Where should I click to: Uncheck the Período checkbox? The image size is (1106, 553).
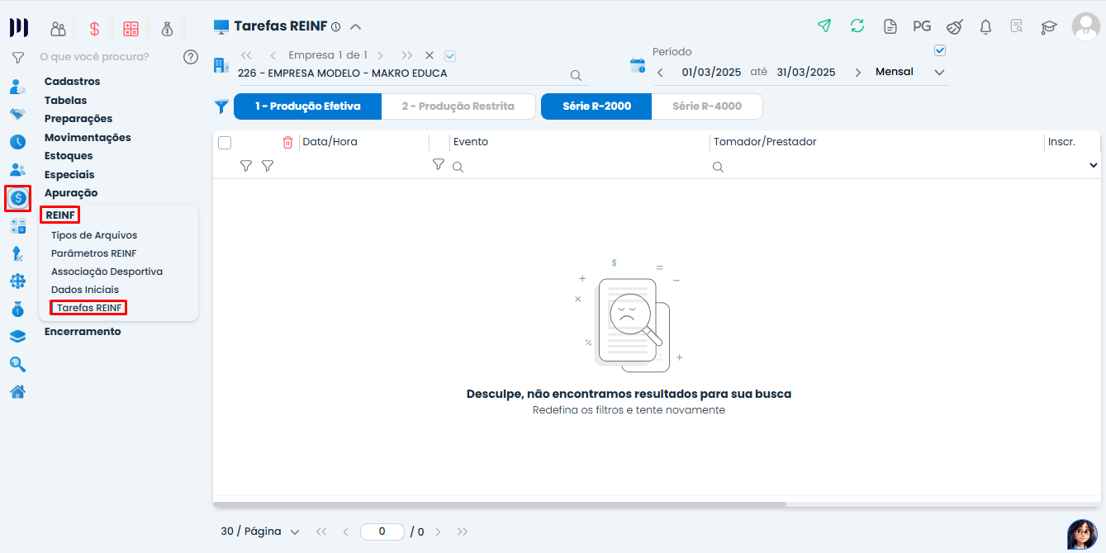939,50
